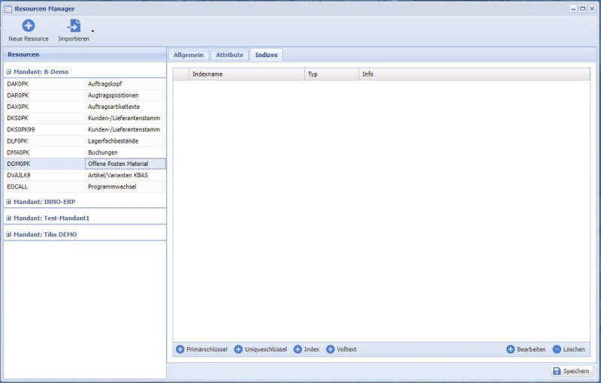Click the Importieren toolbar icon
This screenshot has height=383, width=601.
tap(74, 26)
